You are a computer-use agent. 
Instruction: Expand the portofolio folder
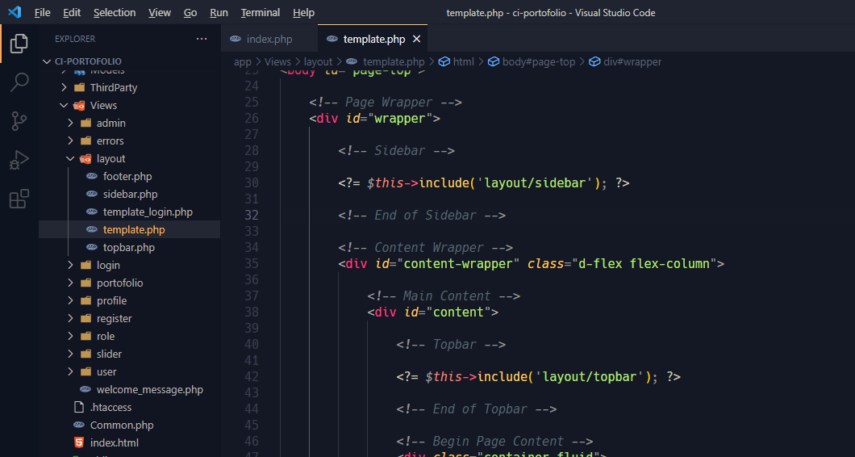point(119,283)
